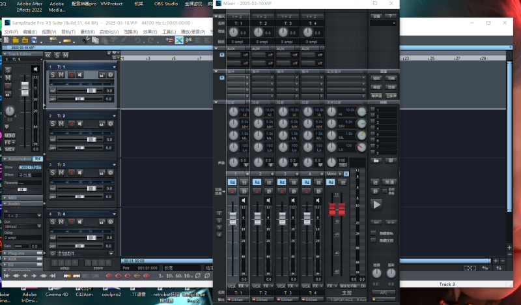This screenshot has height=305, width=521.
Task: Jump to project start in transport bar
Action: tap(7, 276)
